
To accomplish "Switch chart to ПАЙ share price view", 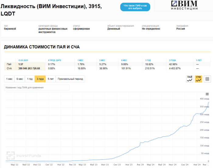I will pos(190,79).
